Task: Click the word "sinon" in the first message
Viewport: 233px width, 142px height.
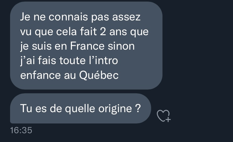Action: (x=121, y=46)
